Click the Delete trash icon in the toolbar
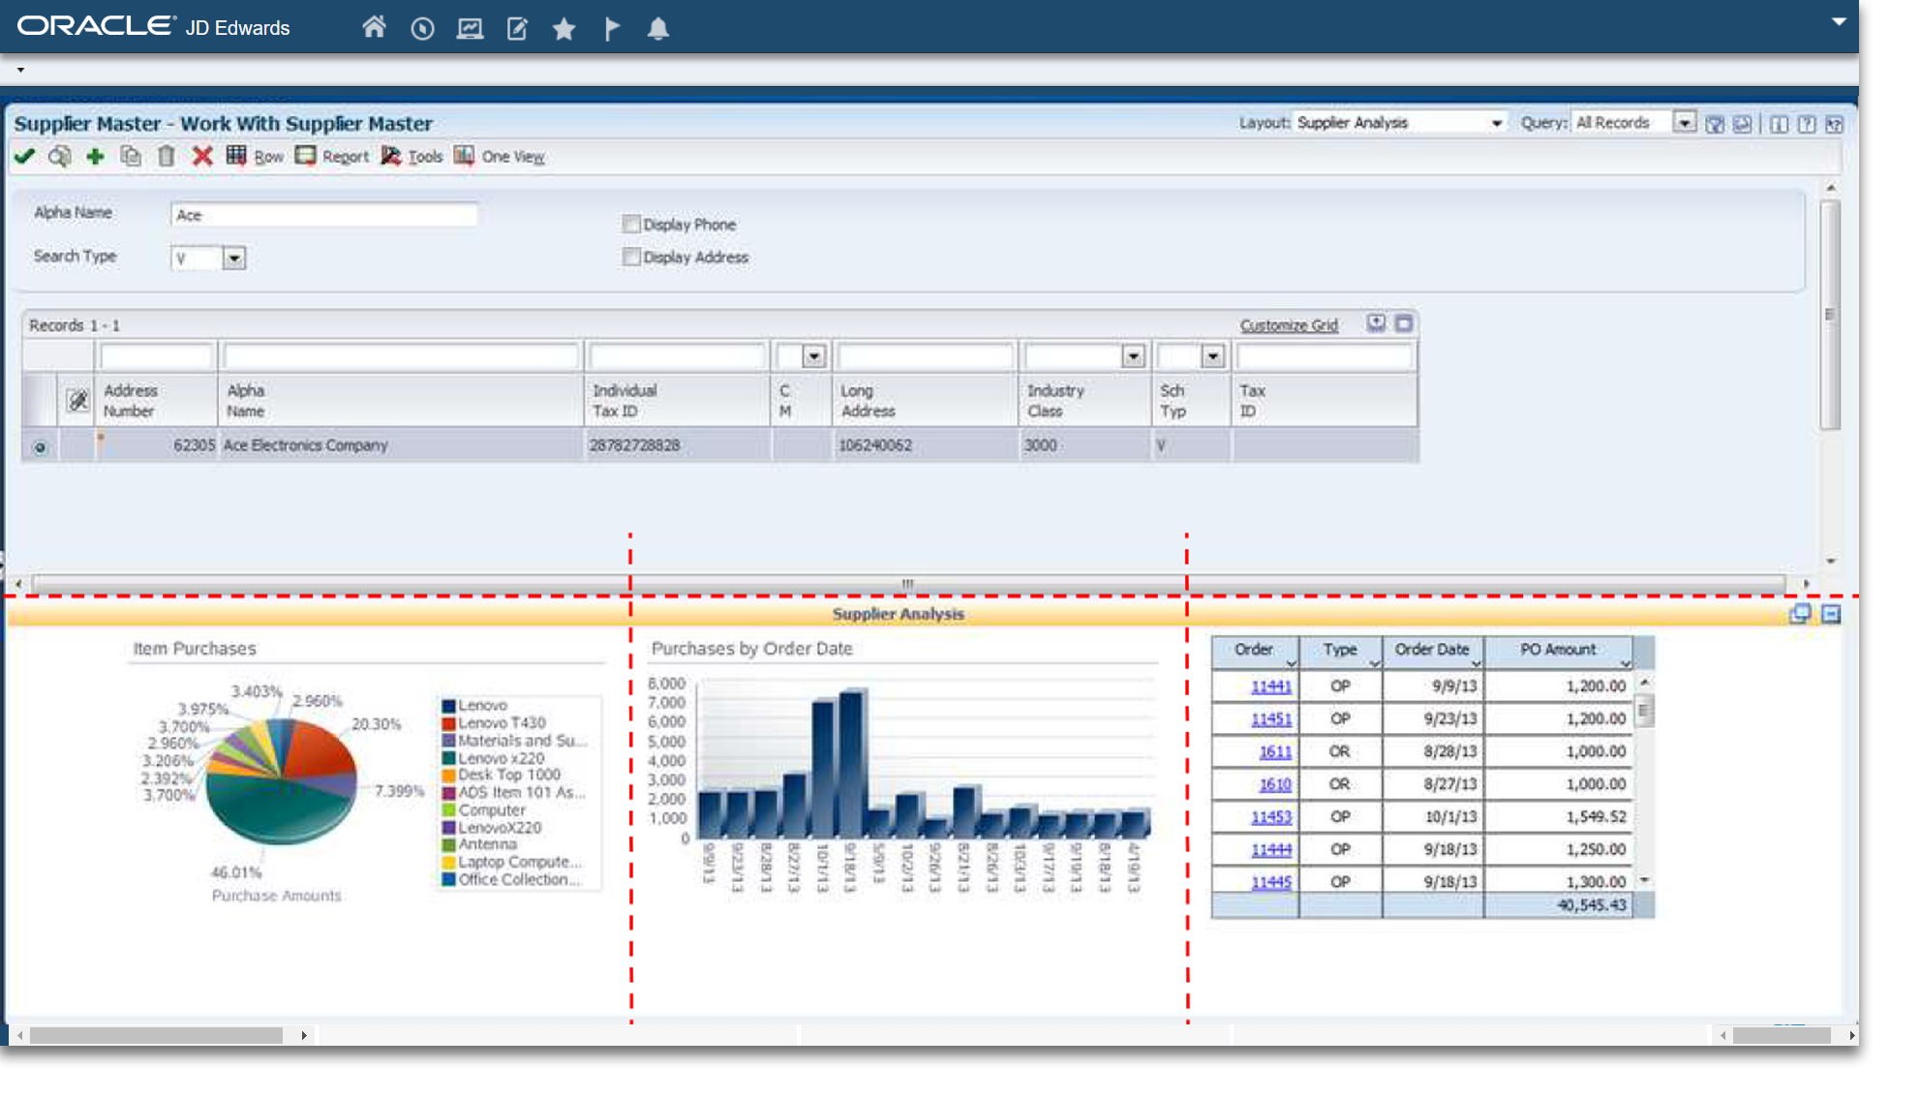Image resolution: width=1921 pixels, height=1098 pixels. [x=166, y=156]
